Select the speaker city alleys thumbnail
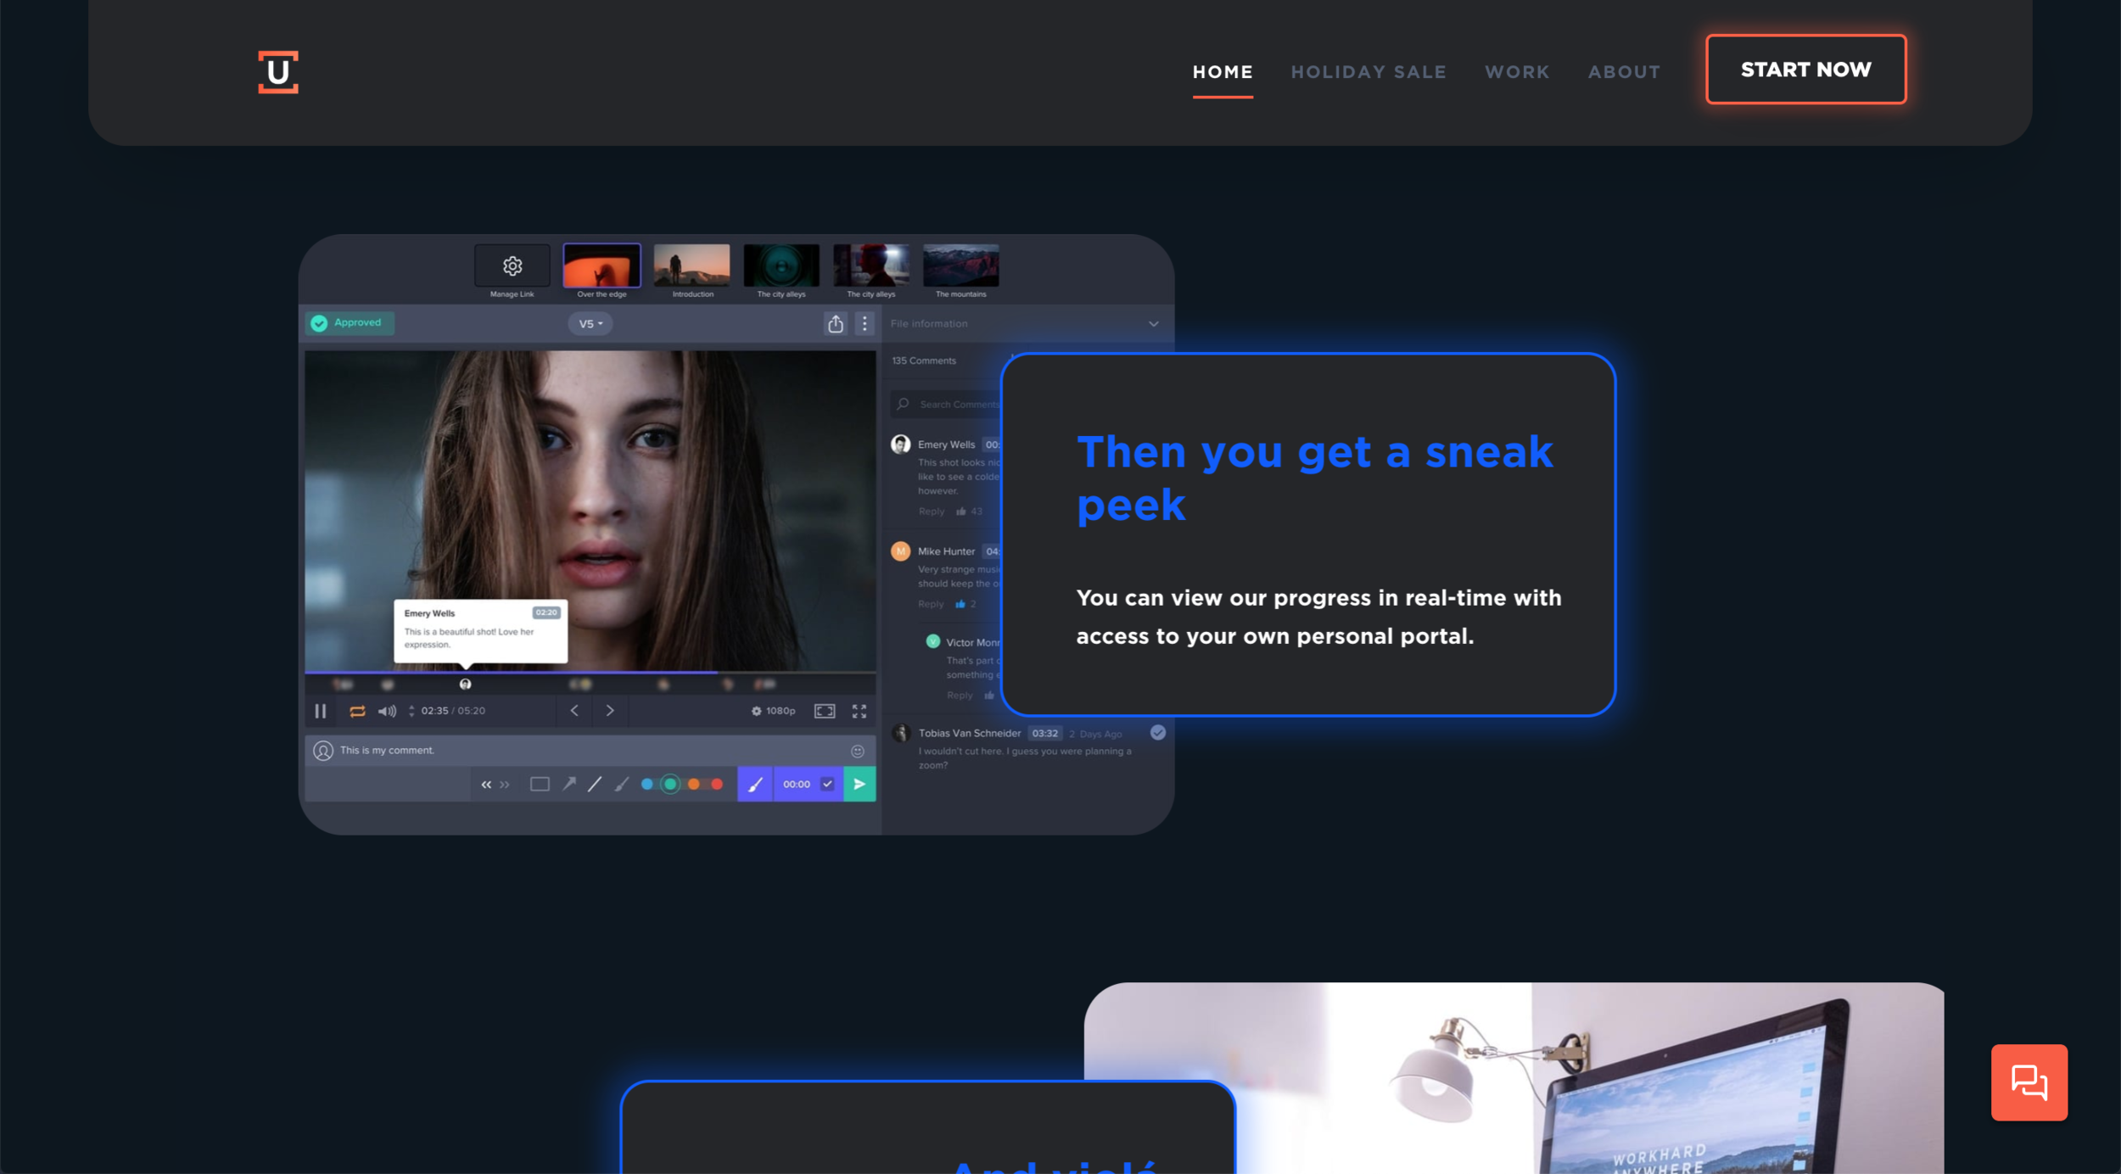 (x=781, y=266)
